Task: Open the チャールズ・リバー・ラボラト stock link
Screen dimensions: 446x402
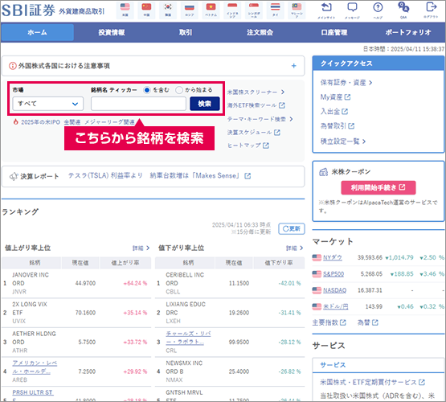Action: pos(188,338)
